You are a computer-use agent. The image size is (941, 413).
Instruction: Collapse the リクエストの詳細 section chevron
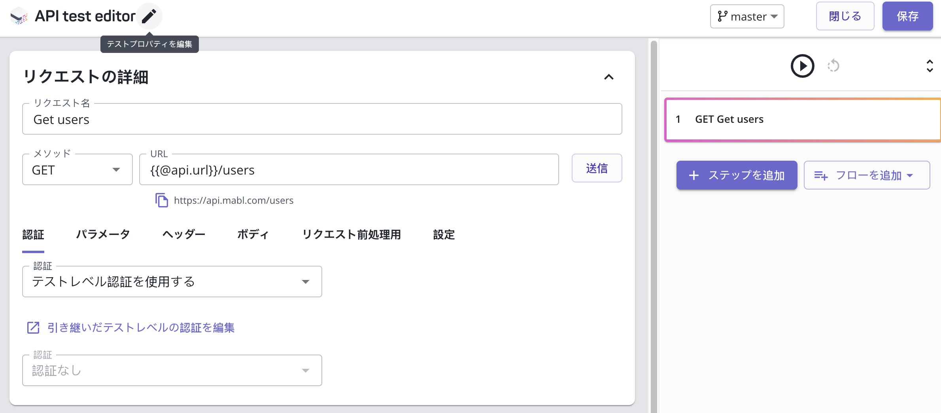tap(609, 77)
